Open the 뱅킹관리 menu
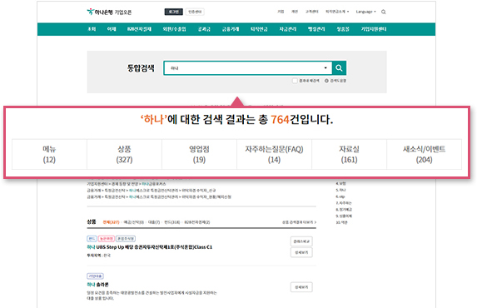477x308 pixels. point(316,29)
